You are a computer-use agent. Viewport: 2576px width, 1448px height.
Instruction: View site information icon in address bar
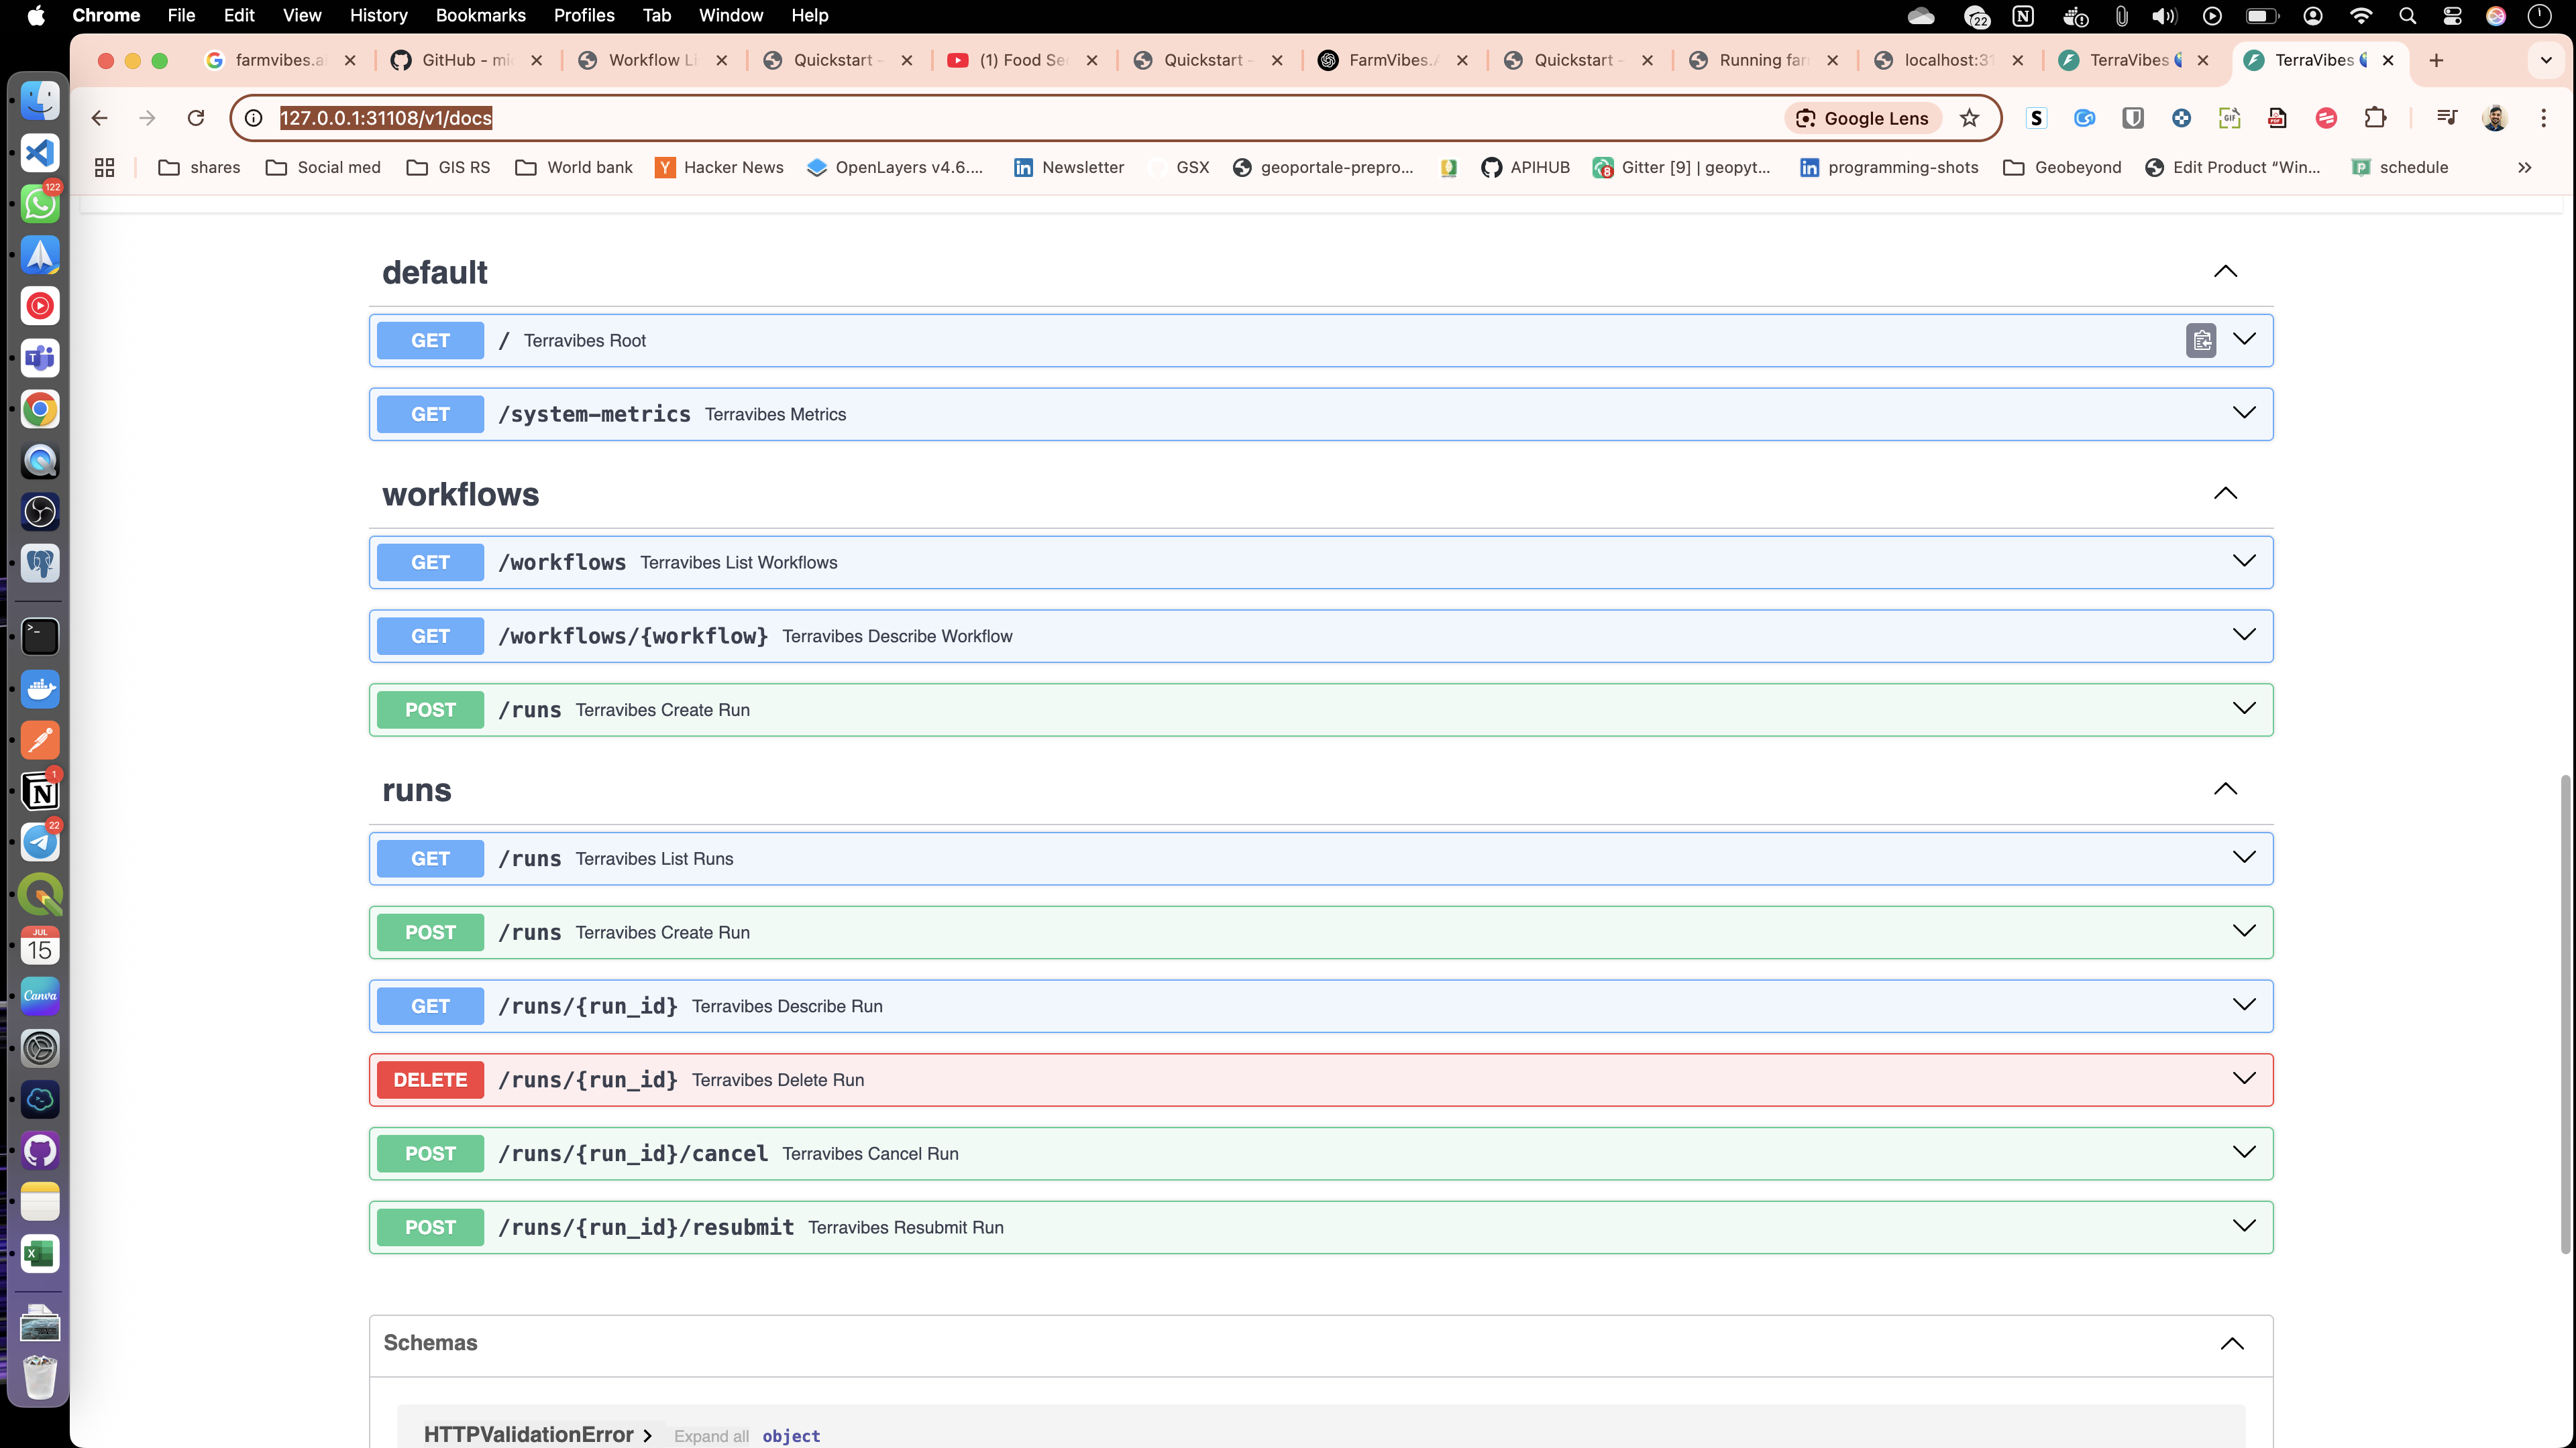(254, 118)
